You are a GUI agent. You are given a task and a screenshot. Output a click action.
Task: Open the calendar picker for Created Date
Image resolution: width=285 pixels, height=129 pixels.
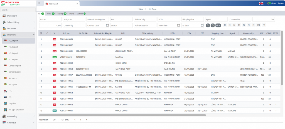click(x=107, y=25)
